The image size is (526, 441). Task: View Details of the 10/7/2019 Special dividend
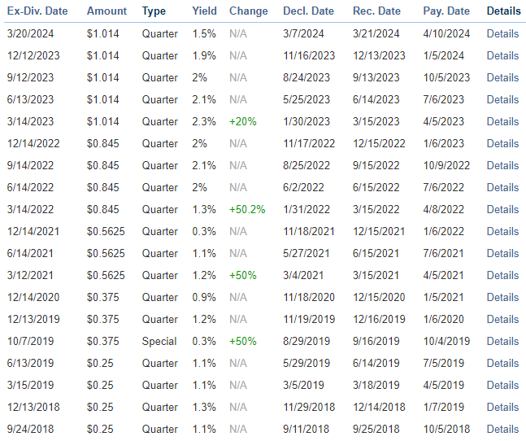pyautogui.click(x=502, y=341)
